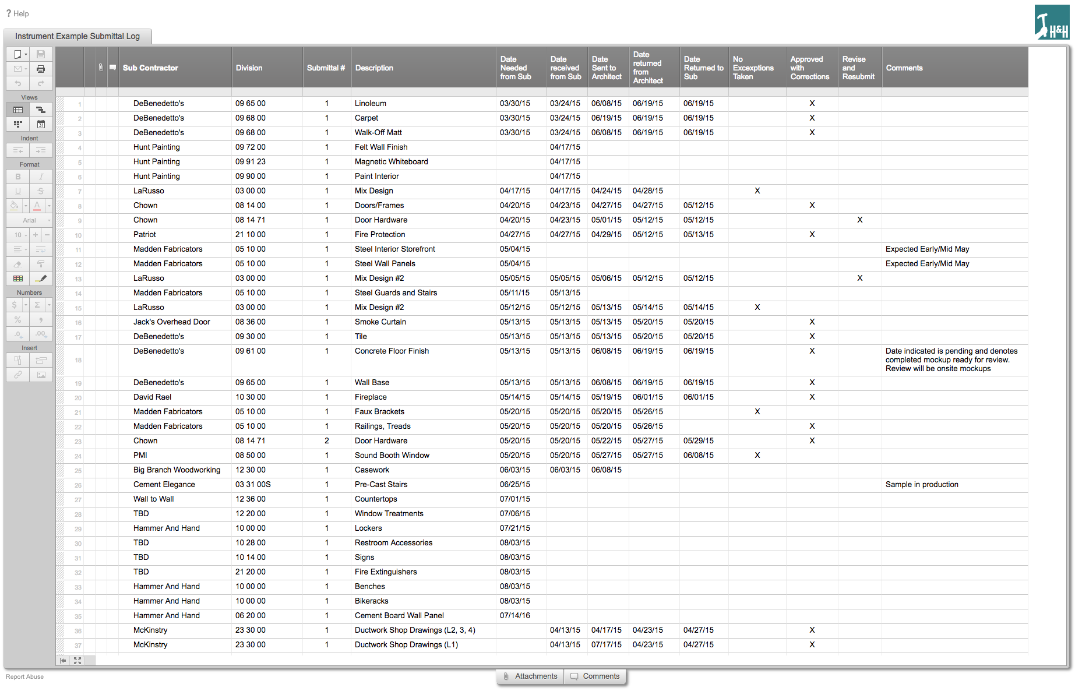Viewport: 1075px width, 691px height.
Task: Click the Save floppy disk icon
Action: point(41,54)
